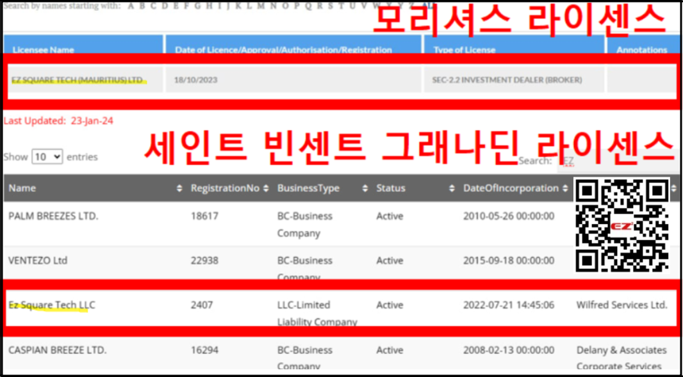Filter names starting with letter K
The height and width of the screenshot is (377, 683).
pos(238,6)
